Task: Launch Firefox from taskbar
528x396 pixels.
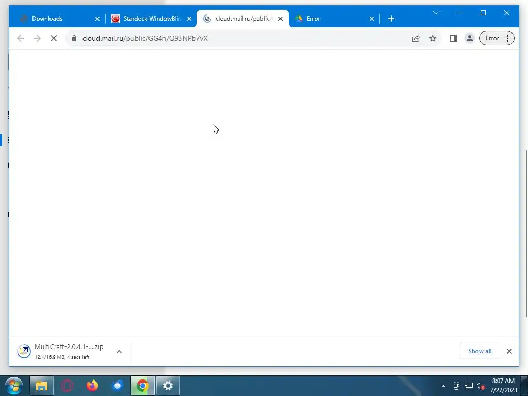Action: click(92, 386)
